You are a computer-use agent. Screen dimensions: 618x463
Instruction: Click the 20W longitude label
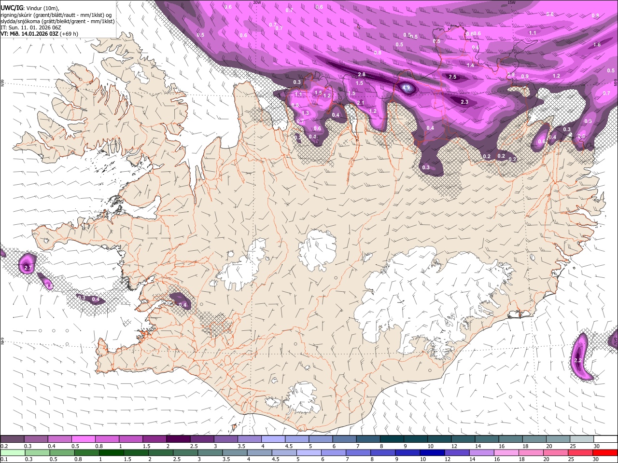tap(257, 2)
